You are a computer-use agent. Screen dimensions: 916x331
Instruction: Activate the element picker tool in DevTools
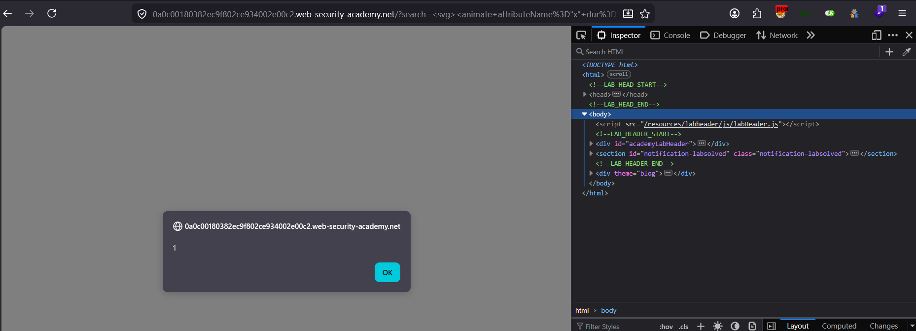pos(581,35)
